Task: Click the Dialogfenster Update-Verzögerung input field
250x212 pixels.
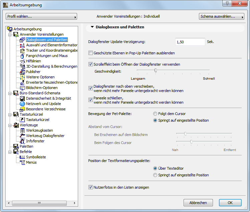Action: click(190, 42)
